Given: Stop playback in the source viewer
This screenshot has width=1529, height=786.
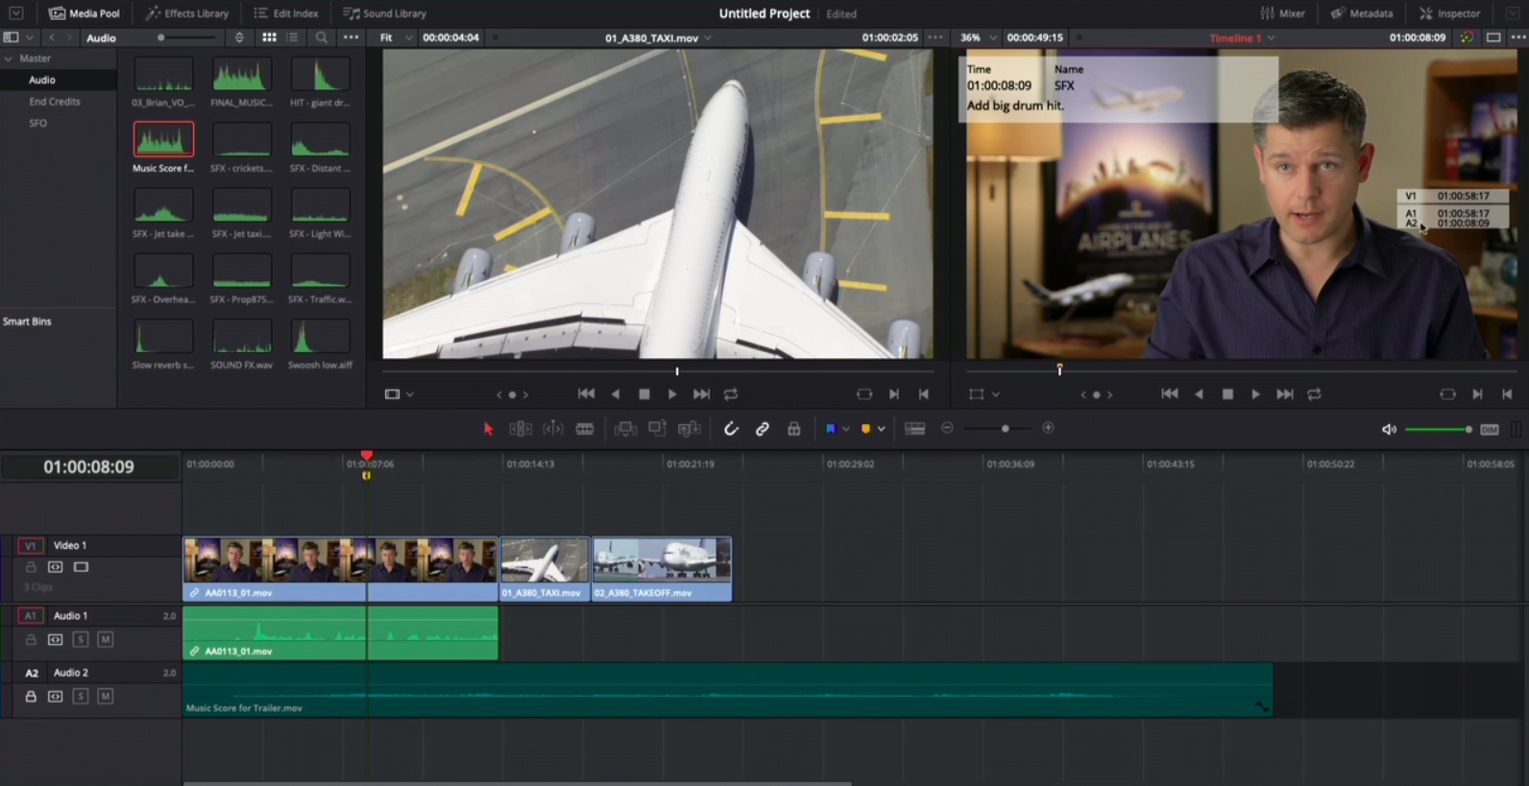Looking at the screenshot, I should pos(644,393).
